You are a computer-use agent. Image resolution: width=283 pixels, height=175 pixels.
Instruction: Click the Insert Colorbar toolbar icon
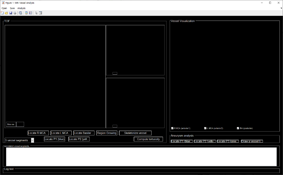pos(26,13)
